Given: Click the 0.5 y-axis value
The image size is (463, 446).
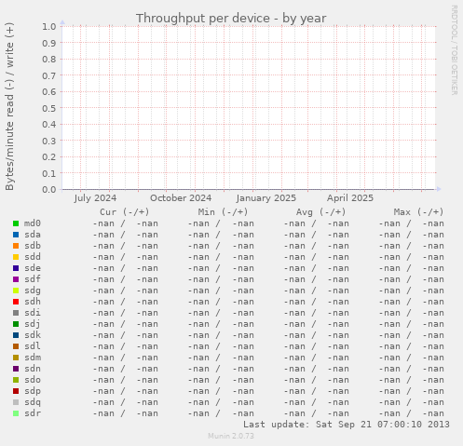Looking at the screenshot, I should [x=49, y=108].
